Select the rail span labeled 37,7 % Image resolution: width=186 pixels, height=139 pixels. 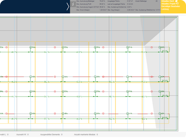(46, 119)
